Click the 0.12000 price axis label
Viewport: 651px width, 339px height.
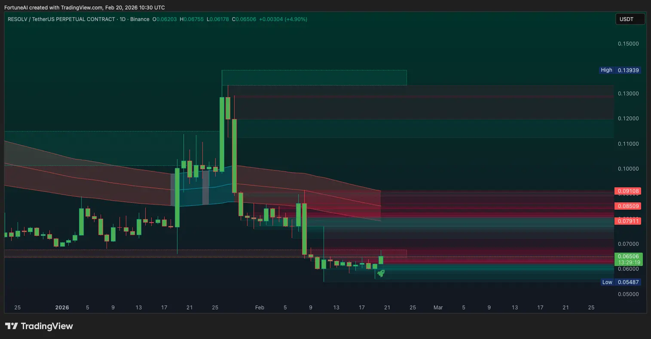(628, 119)
